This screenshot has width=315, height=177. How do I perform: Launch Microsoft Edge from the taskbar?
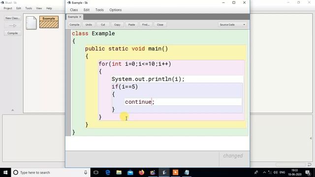click(108, 173)
